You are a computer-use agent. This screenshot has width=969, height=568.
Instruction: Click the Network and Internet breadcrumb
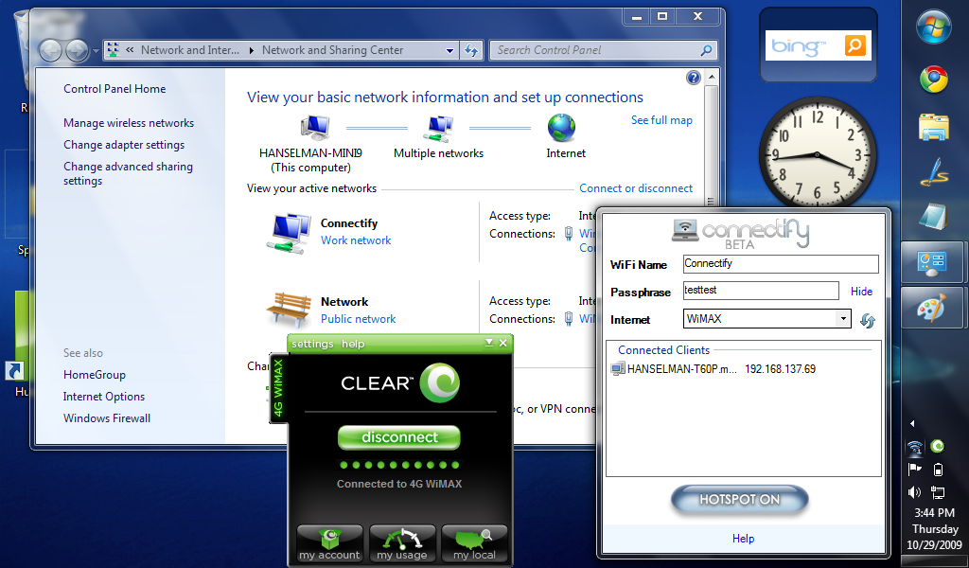pyautogui.click(x=189, y=50)
